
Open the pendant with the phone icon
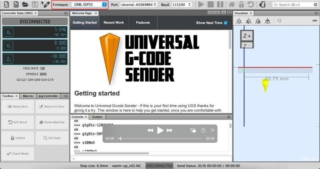coord(263,4)
